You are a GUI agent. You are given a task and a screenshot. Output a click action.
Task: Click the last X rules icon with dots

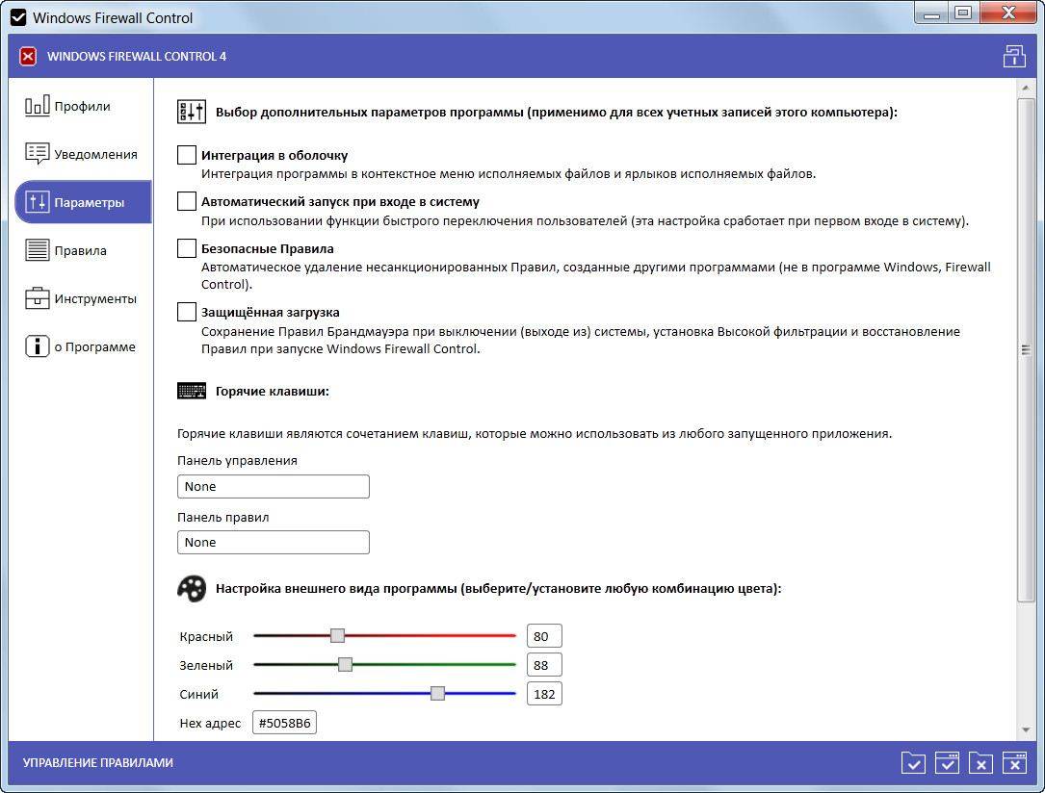tap(1014, 763)
